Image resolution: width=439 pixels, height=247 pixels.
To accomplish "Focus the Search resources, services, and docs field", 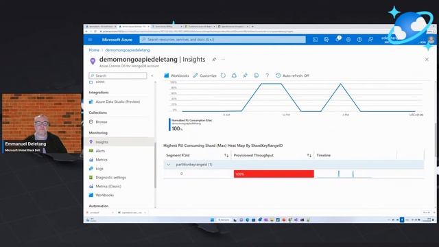I will pyautogui.click(x=222, y=40).
